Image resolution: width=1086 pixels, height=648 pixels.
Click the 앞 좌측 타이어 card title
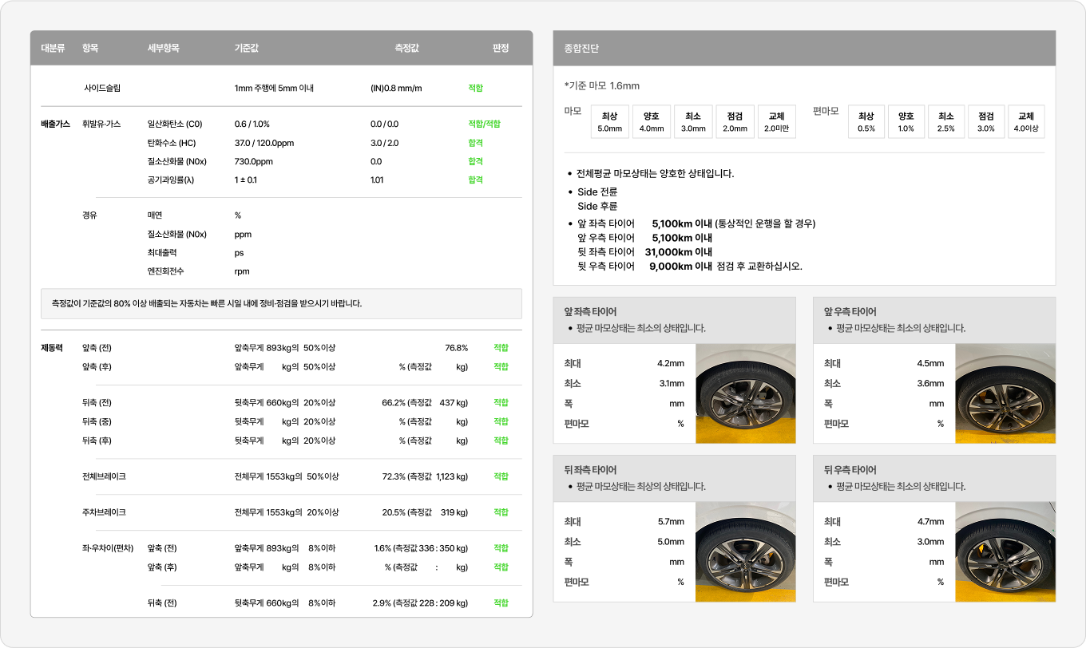coord(590,312)
